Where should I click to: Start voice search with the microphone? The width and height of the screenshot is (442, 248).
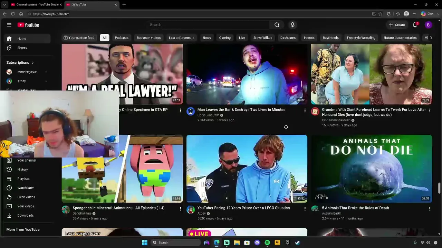(292, 25)
